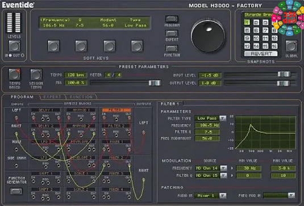Click the Left input patch jack

tap(16, 117)
